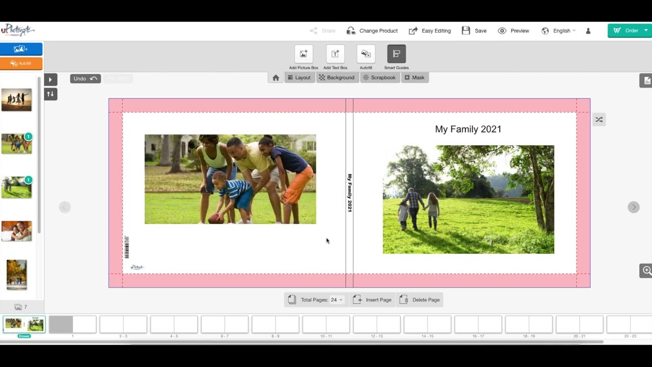Click the sort arrows icon above the photo list
652x367 pixels.
[50, 94]
